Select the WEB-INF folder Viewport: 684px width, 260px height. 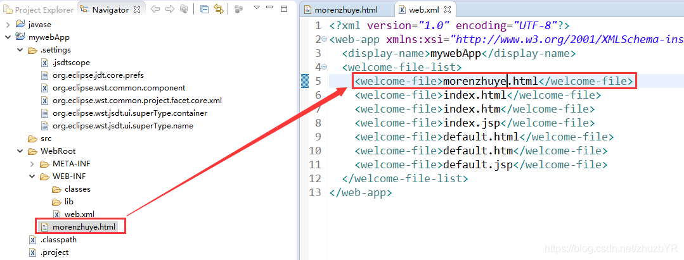69,176
